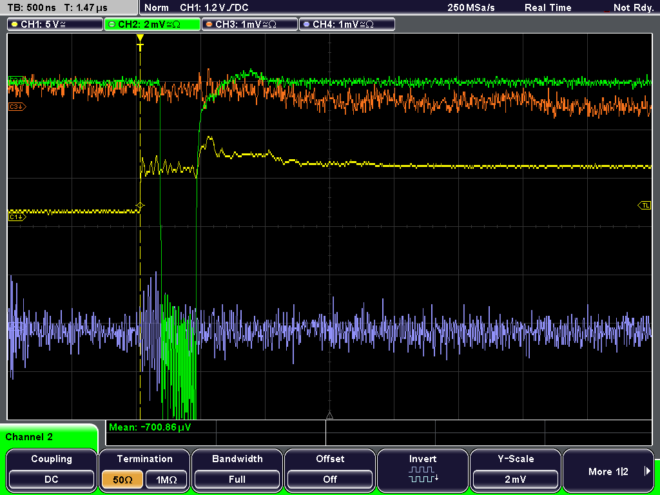Click the Real Time acquisition label
Image resolution: width=660 pixels, height=495 pixels.
pos(548,8)
